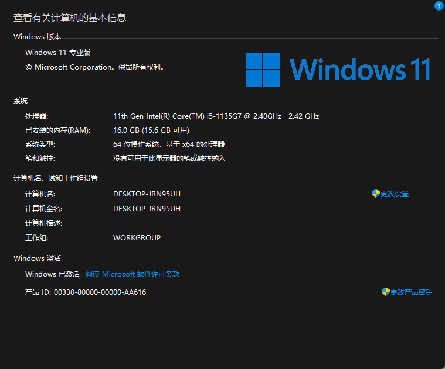Click the 系统类型 label
This screenshot has height=369, width=445.
(x=40, y=144)
